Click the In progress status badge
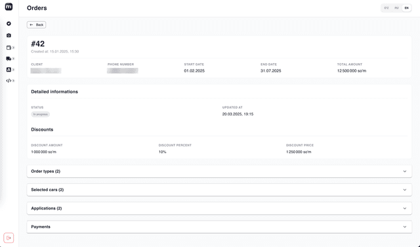This screenshot has width=420, height=247. point(41,114)
